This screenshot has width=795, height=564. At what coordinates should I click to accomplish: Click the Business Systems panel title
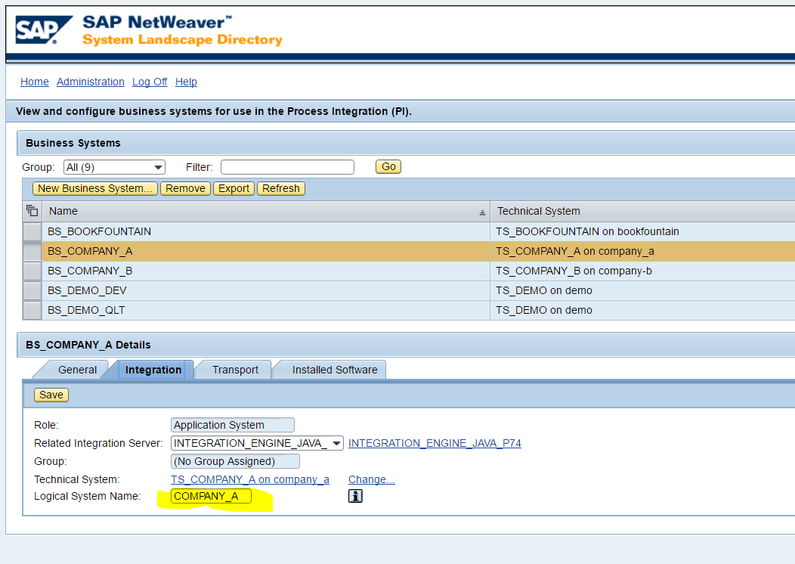tap(73, 143)
